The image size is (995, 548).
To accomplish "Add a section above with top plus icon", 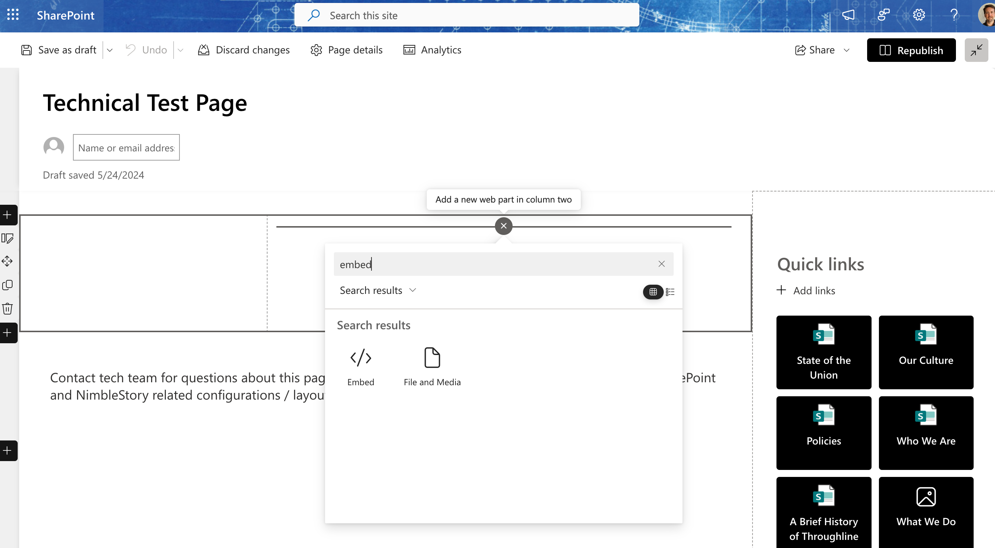I will coord(8,215).
